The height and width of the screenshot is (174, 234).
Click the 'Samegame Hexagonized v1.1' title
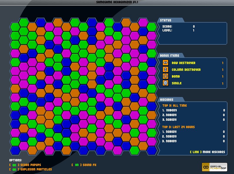117,2
